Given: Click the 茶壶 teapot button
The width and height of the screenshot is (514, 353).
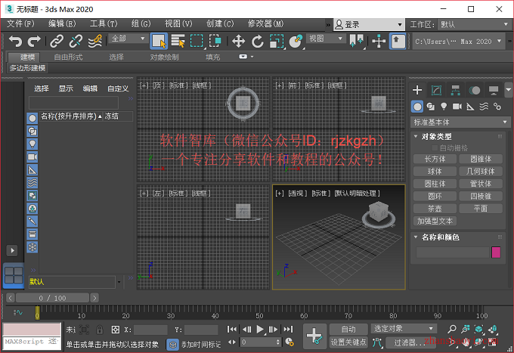Looking at the screenshot, I should click(x=435, y=209).
